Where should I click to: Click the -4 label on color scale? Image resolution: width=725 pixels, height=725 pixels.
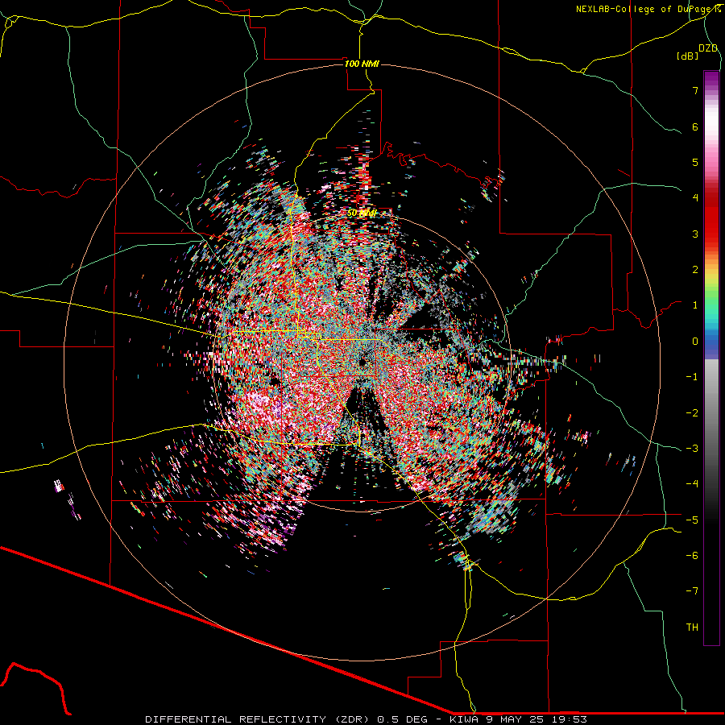[x=692, y=484]
